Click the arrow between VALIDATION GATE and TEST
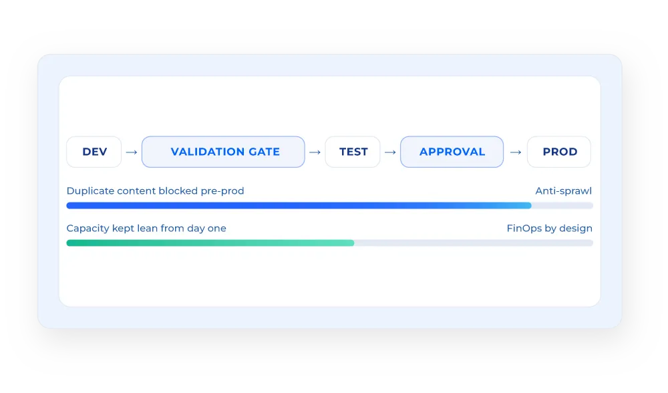The image size is (668, 393). tap(315, 152)
